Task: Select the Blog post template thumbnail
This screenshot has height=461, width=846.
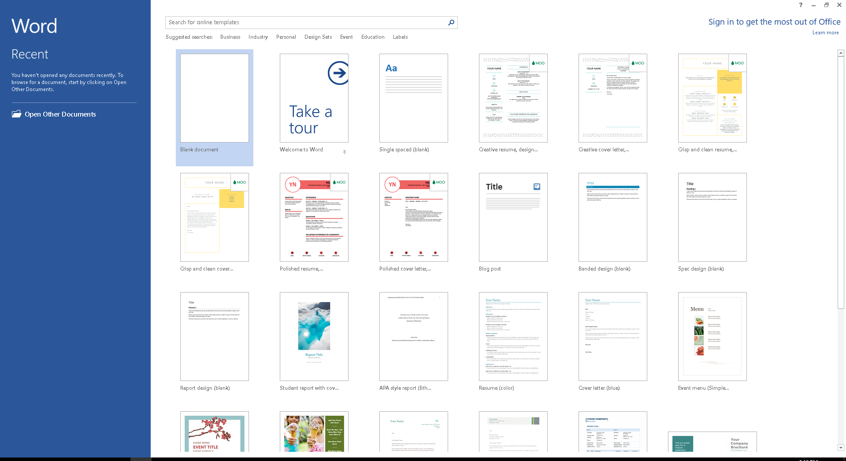Action: coord(513,217)
